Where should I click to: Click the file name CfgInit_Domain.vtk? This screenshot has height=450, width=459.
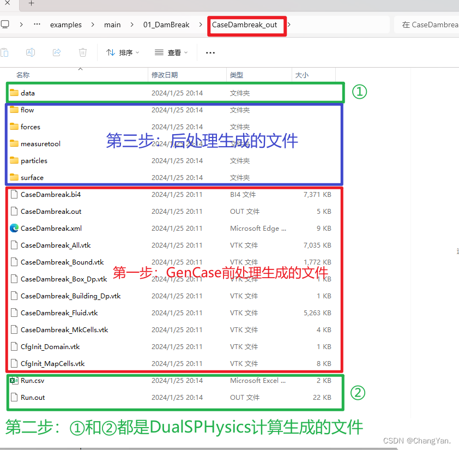tap(50, 346)
